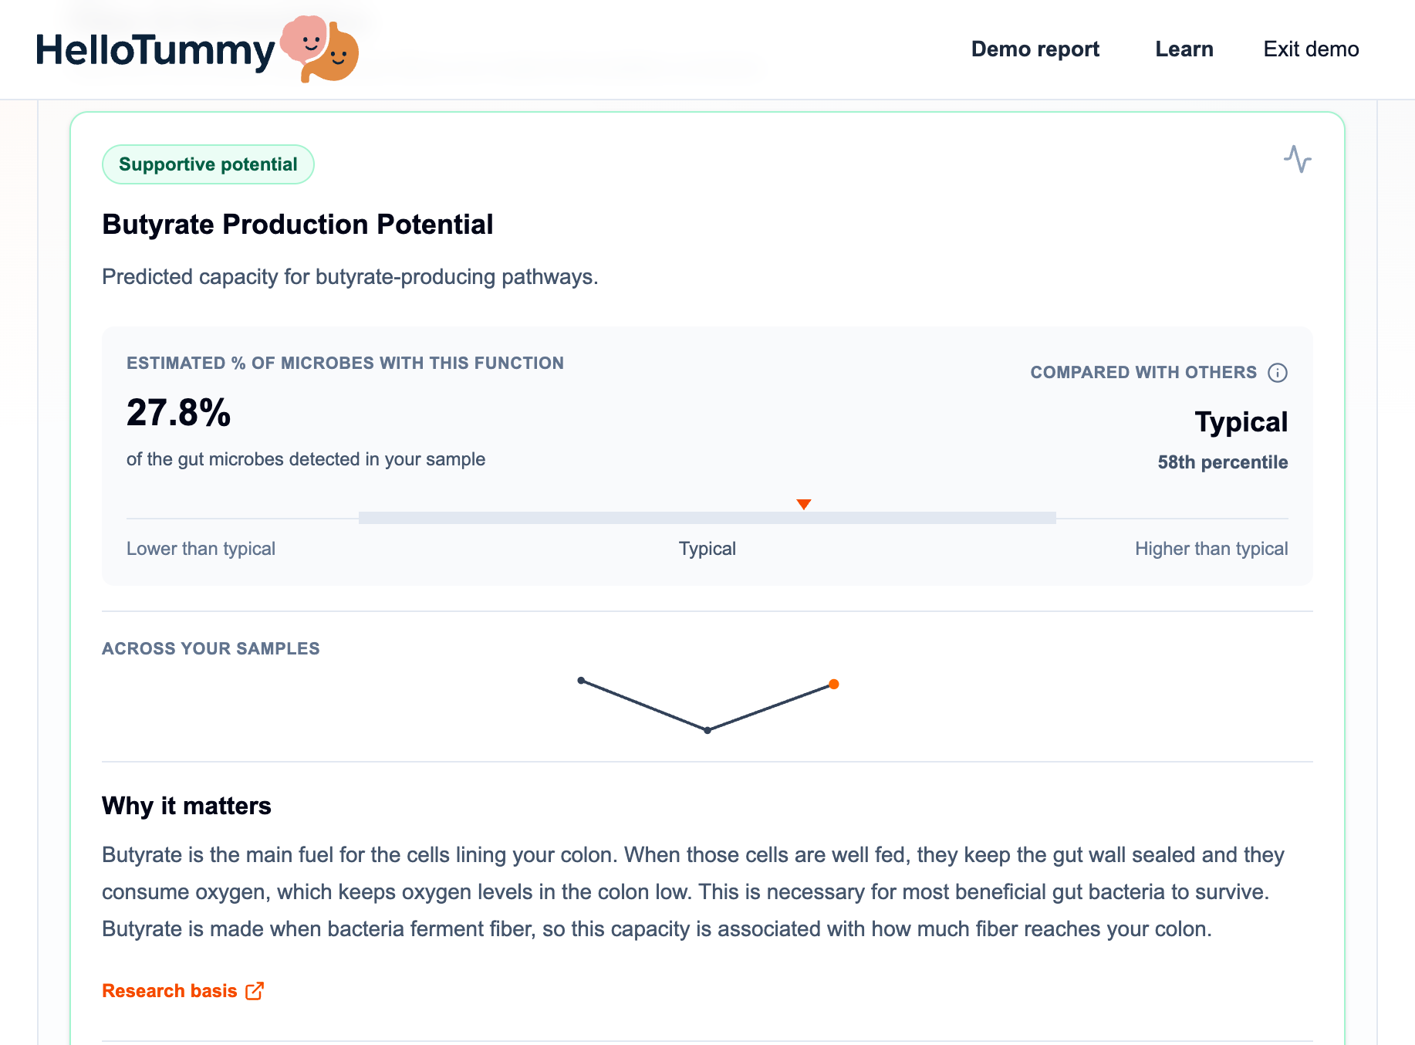Go to the Learn page

point(1184,49)
